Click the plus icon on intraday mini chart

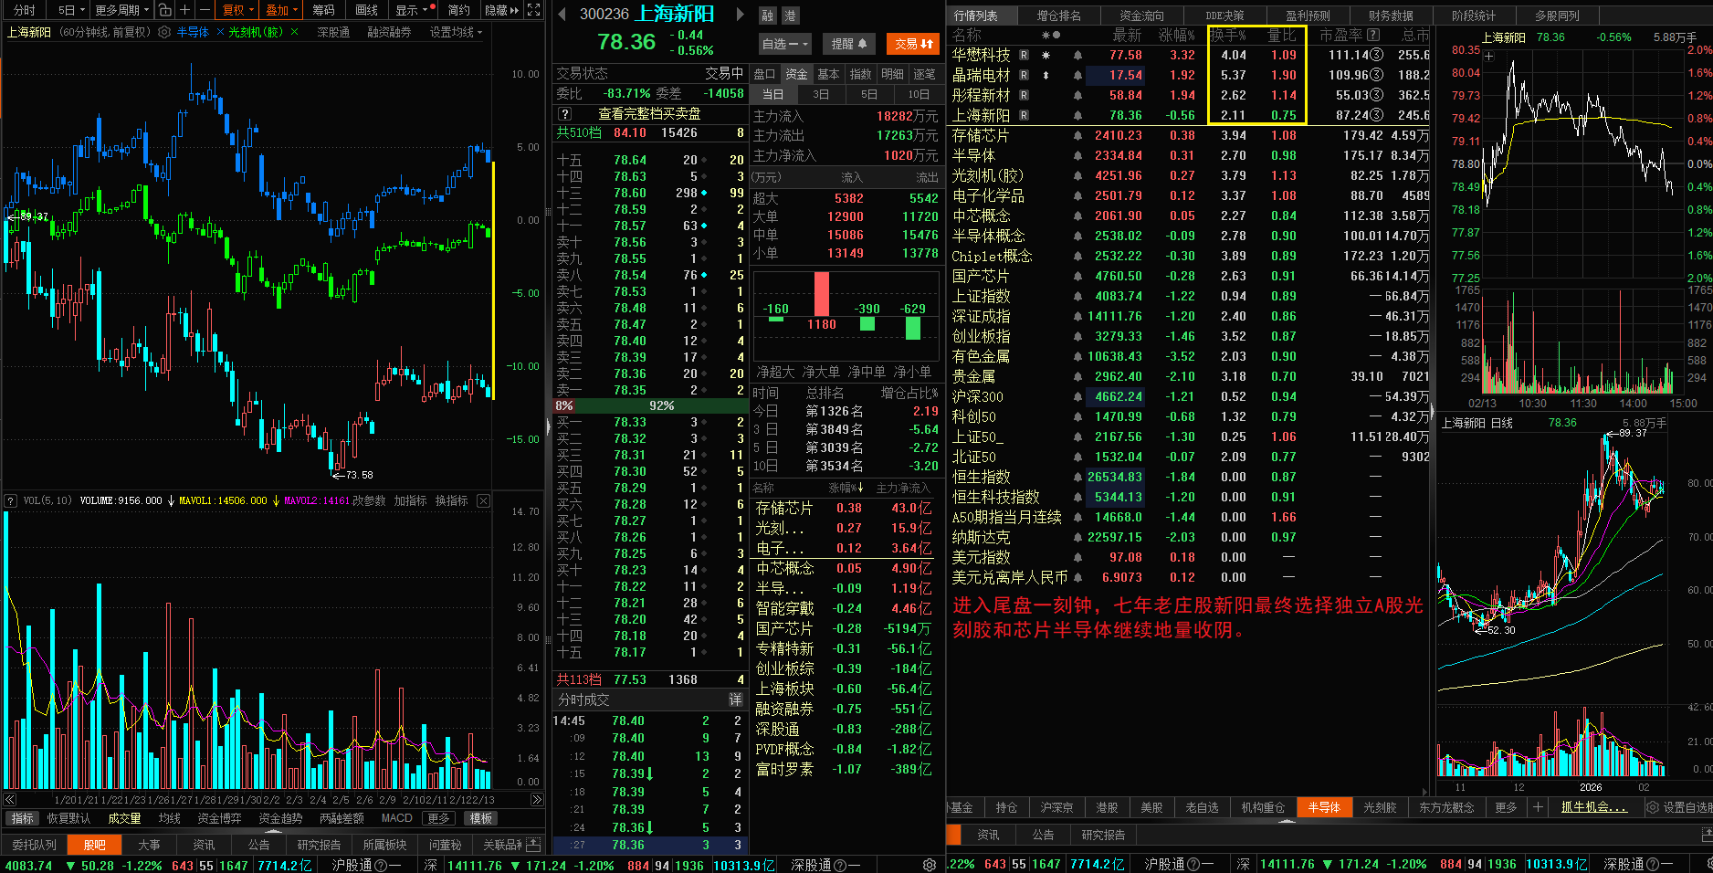pyautogui.click(x=1489, y=56)
